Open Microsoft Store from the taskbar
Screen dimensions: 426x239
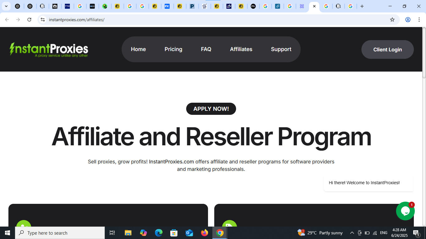(174, 233)
